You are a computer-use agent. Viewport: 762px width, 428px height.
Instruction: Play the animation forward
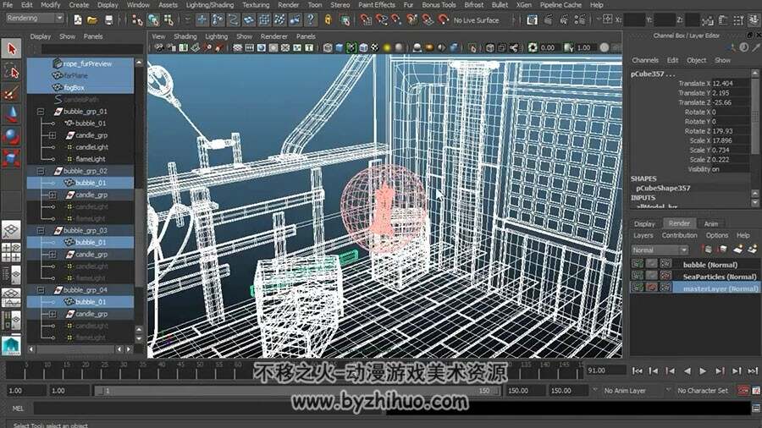pyautogui.click(x=704, y=370)
